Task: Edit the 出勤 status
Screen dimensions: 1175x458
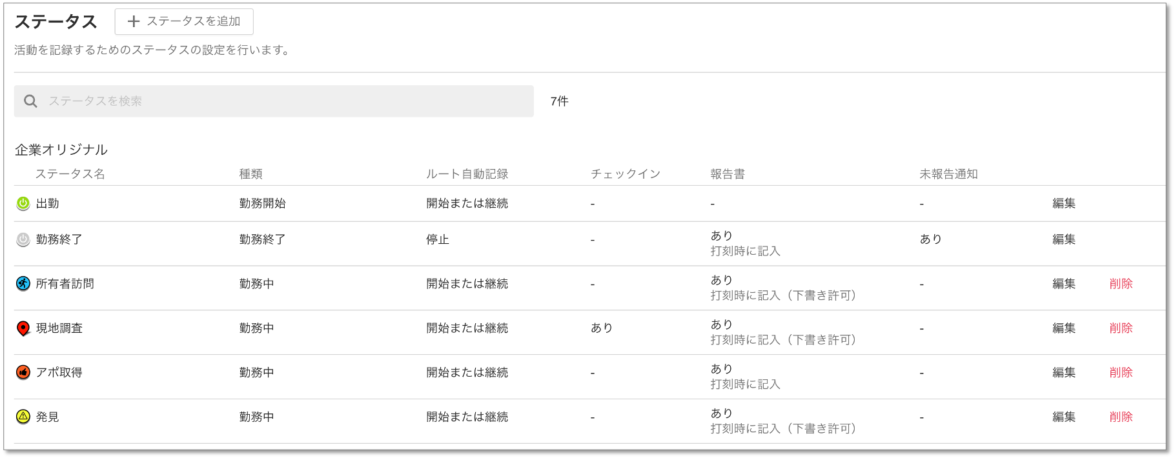Action: 1063,204
